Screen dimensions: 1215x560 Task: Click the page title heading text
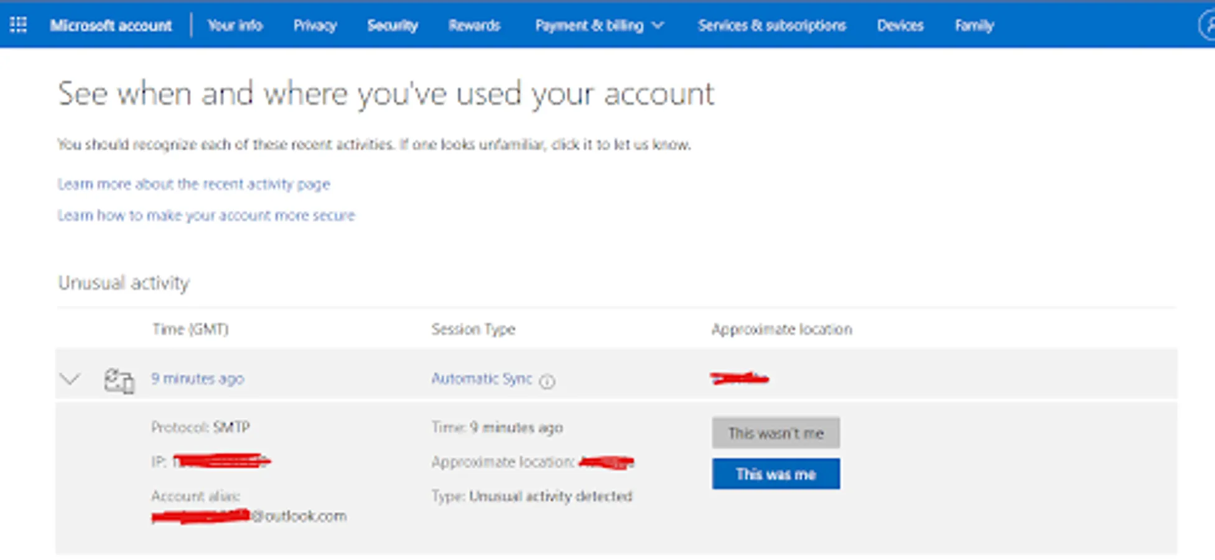pos(386,95)
